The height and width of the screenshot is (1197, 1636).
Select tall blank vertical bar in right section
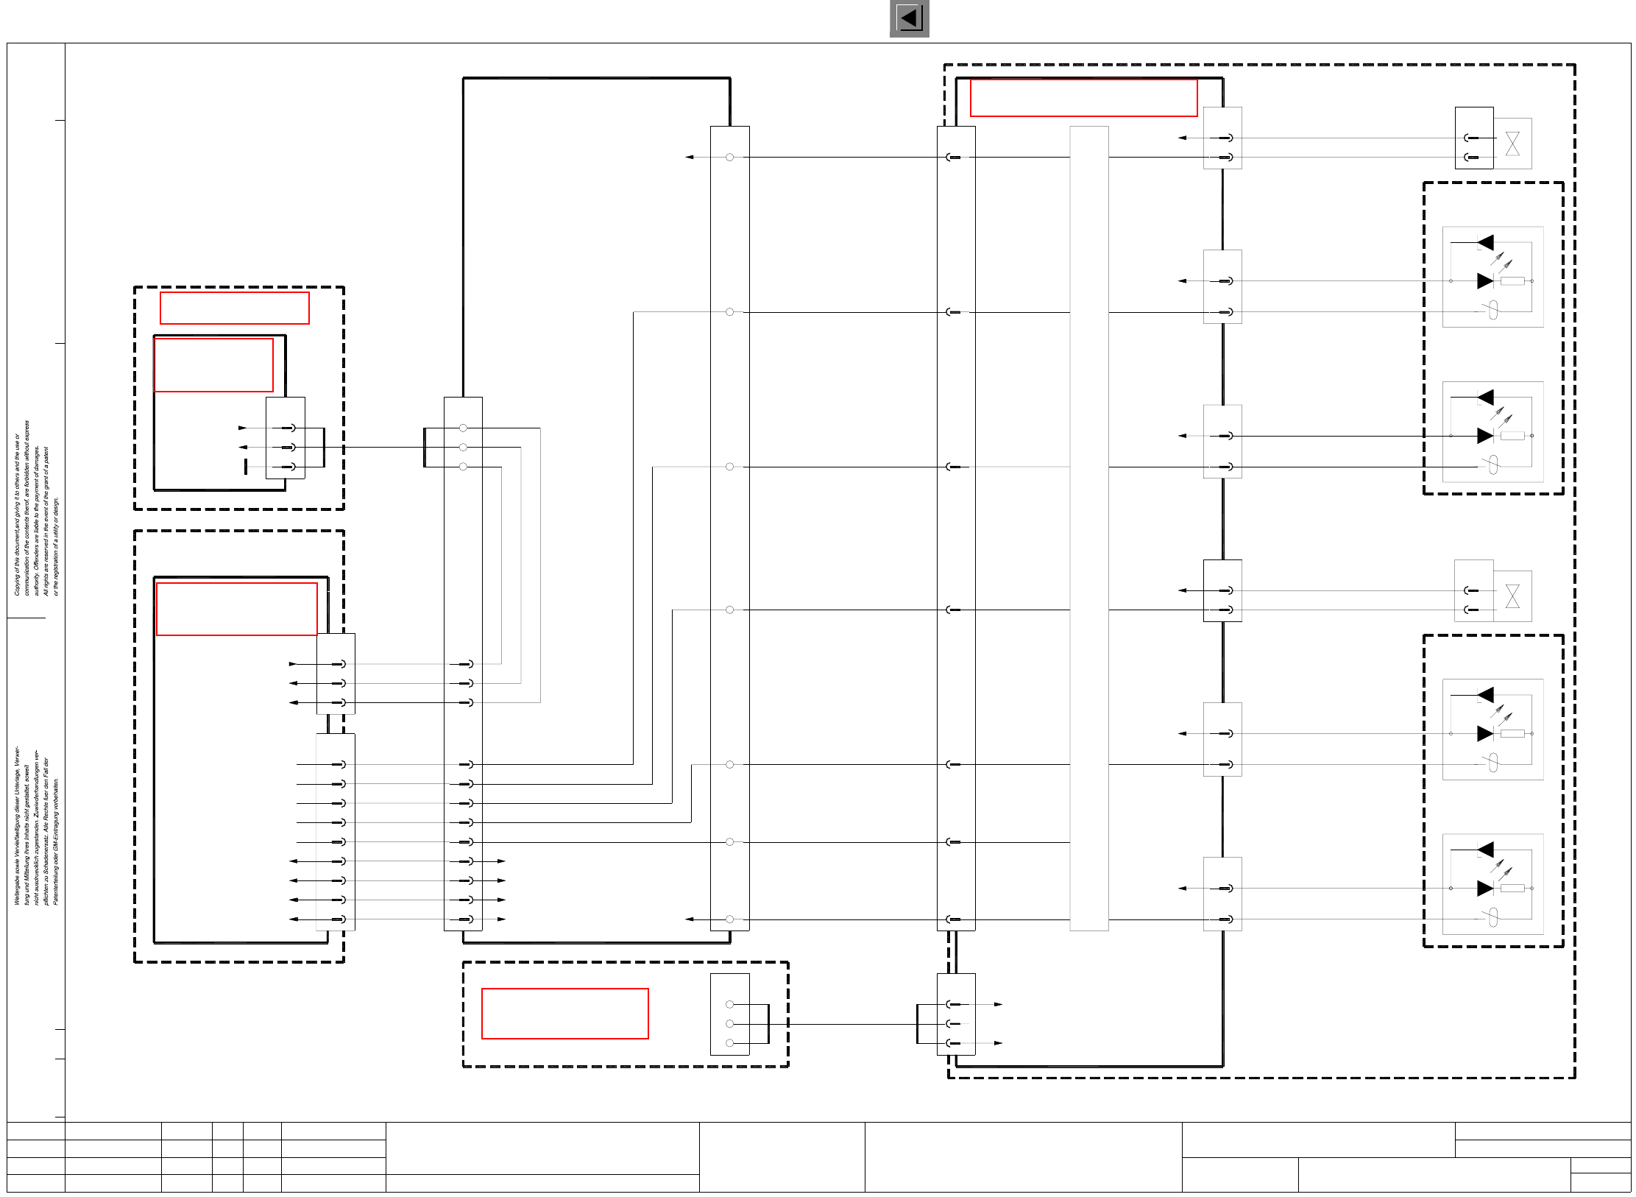1088,528
